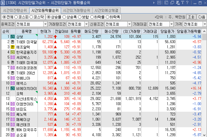Select the 하락률 radio button
Image resolution: width=207 pixels, height=137 pixels.
(x=92, y=17)
